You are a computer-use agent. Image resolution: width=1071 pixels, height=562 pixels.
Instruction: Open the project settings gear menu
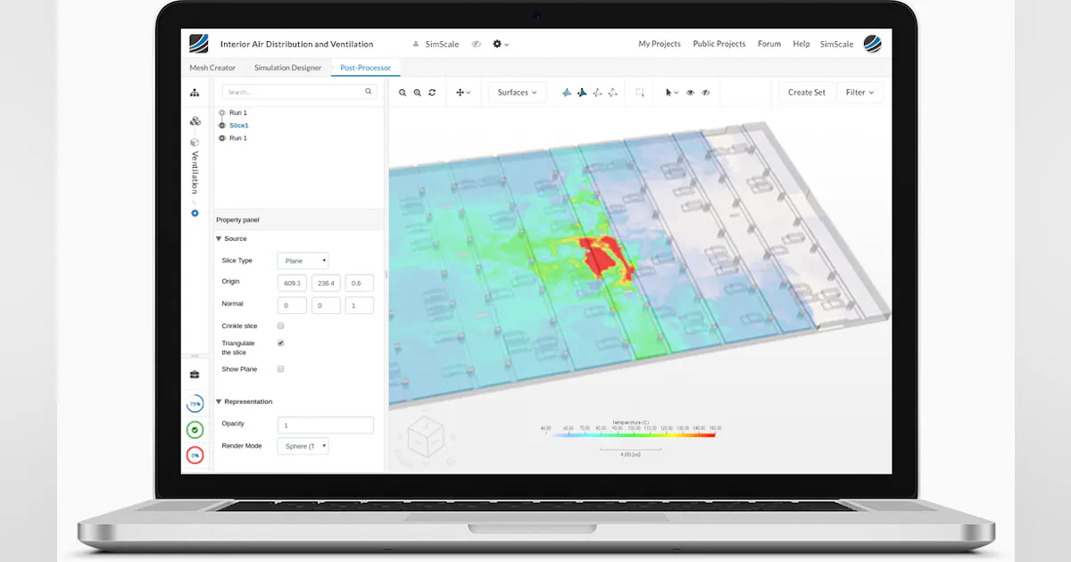[x=500, y=44]
